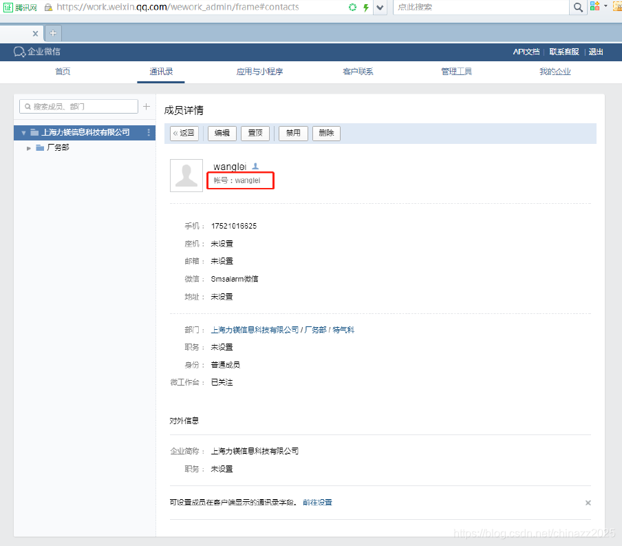622x546 pixels.
Task: Click the 编辑 button
Action: [222, 133]
